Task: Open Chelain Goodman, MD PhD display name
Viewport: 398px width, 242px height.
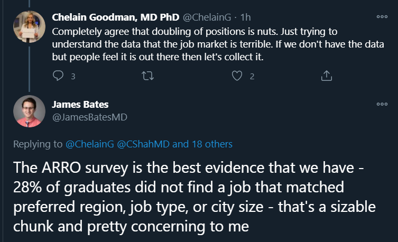Action: click(116, 17)
